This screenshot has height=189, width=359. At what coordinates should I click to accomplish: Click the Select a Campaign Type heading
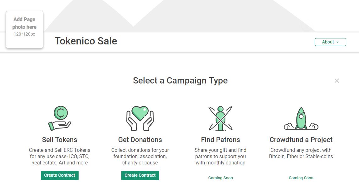[x=180, y=81]
